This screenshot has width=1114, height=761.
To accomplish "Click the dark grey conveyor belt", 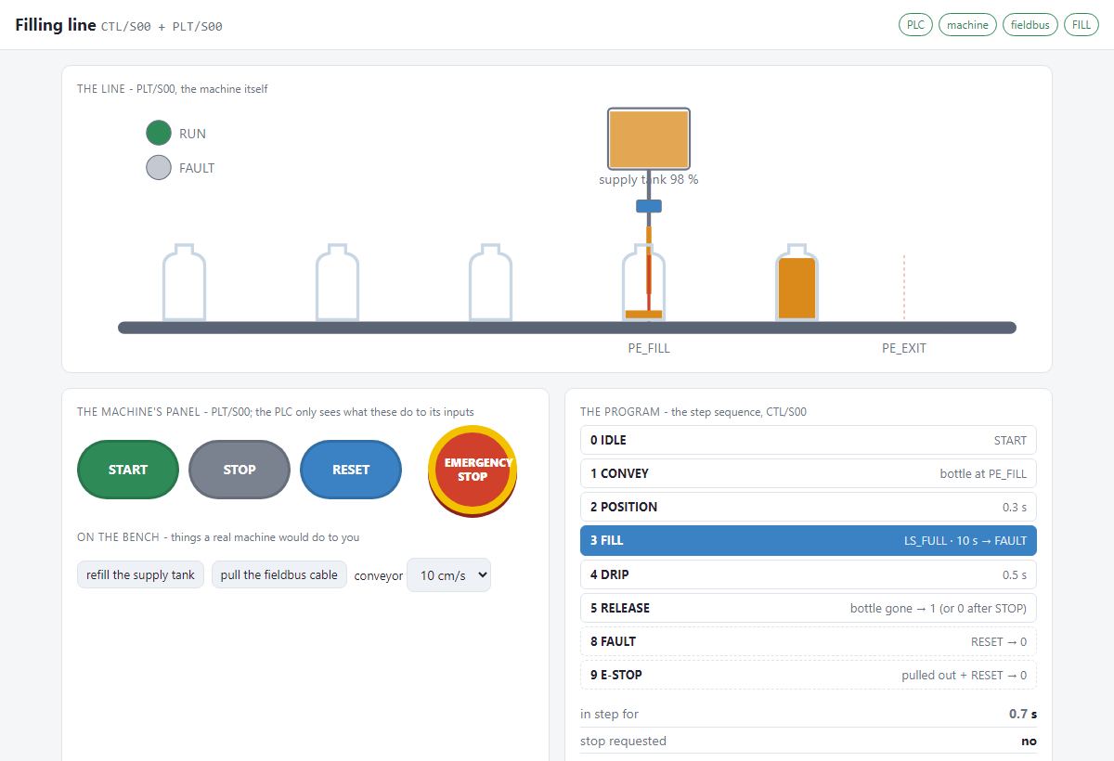I will pyautogui.click(x=567, y=328).
